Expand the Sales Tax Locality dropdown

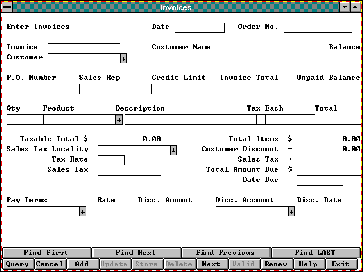[x=173, y=150]
